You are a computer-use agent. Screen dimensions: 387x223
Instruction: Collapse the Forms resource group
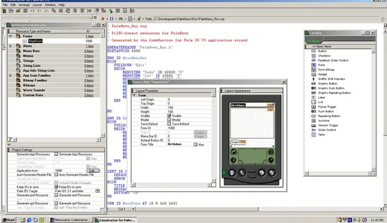(10, 36)
